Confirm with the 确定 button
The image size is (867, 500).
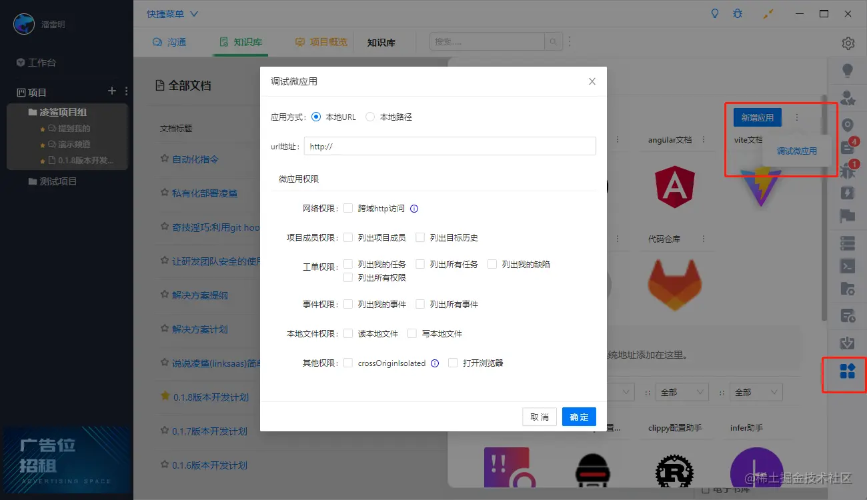(579, 417)
